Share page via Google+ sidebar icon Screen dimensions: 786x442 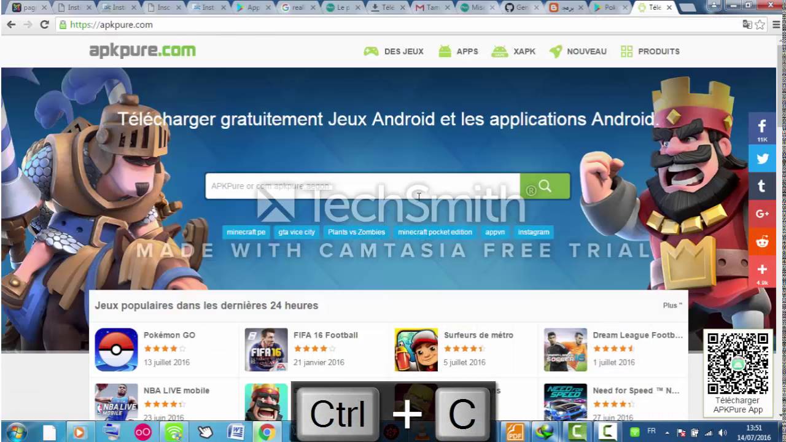[762, 214]
